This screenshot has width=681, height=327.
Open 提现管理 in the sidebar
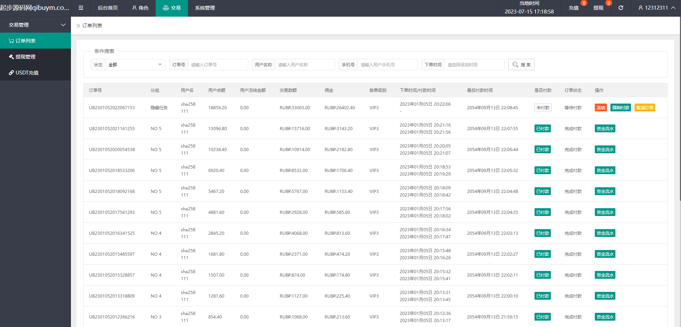[35, 57]
